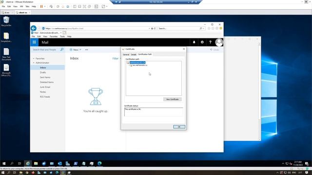Select the Certification Path tab
Image resolution: width=312 pixels, height=175 pixels.
[145, 54]
